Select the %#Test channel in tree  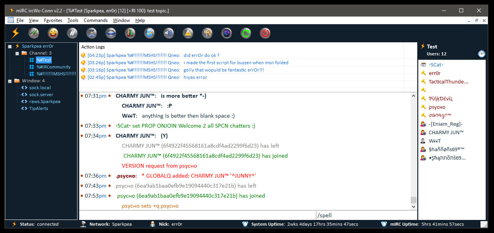pyautogui.click(x=44, y=60)
